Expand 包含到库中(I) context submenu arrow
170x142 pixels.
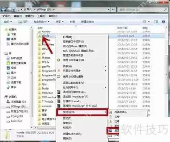[x=105, y=87]
